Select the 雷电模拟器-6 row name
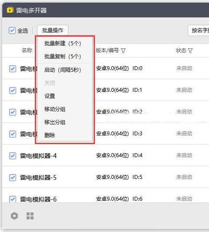This screenshot has width=209, height=232. tap(38, 199)
